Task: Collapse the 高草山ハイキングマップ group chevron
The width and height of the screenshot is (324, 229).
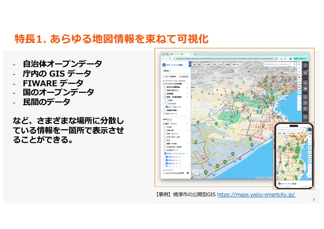Action: click(187, 154)
